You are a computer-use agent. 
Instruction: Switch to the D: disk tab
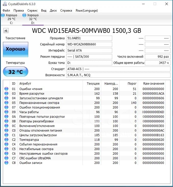[x=33, y=19]
